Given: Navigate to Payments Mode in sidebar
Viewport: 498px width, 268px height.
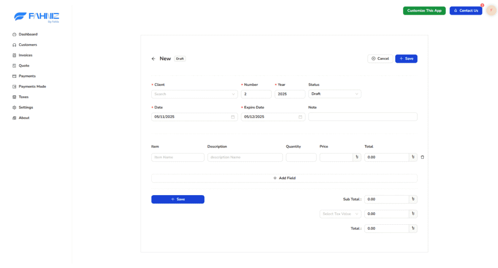Looking at the screenshot, I should tap(32, 86).
